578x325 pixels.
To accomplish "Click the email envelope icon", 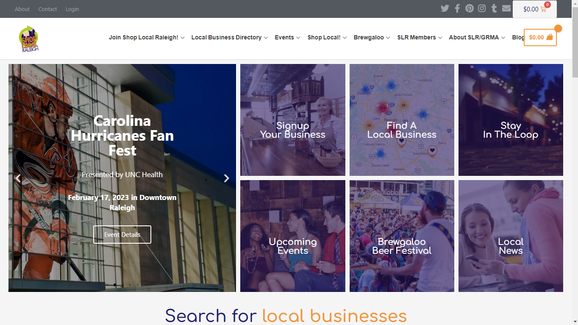I will tap(506, 8).
